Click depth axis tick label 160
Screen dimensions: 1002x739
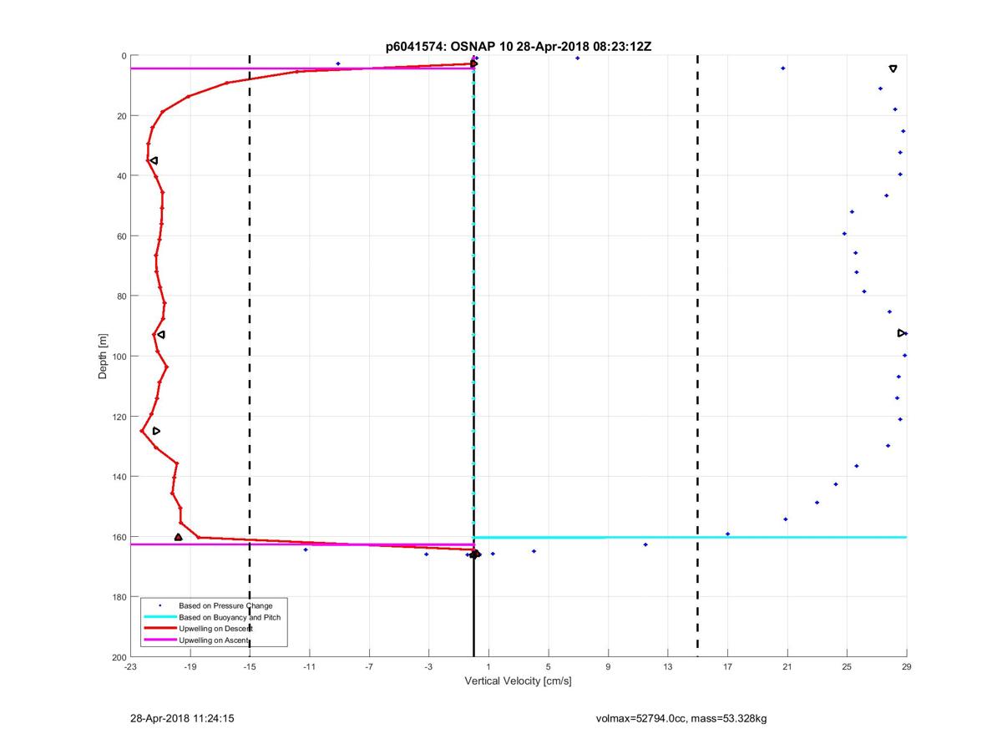(x=119, y=537)
